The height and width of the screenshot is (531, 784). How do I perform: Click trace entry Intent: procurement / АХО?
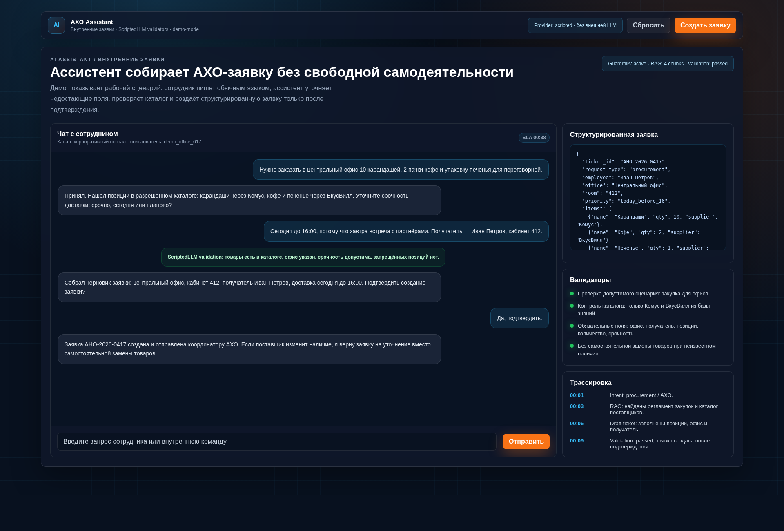(x=641, y=395)
